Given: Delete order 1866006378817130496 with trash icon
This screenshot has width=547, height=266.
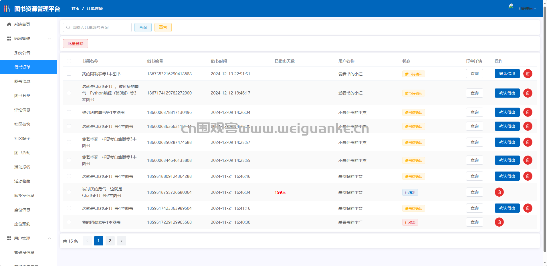Looking at the screenshot, I should 528,112.
